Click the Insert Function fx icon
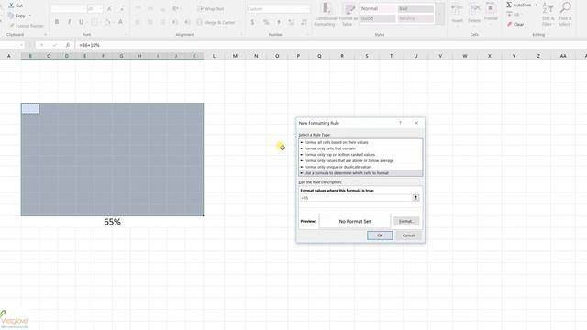The width and height of the screenshot is (587, 330). (67, 45)
